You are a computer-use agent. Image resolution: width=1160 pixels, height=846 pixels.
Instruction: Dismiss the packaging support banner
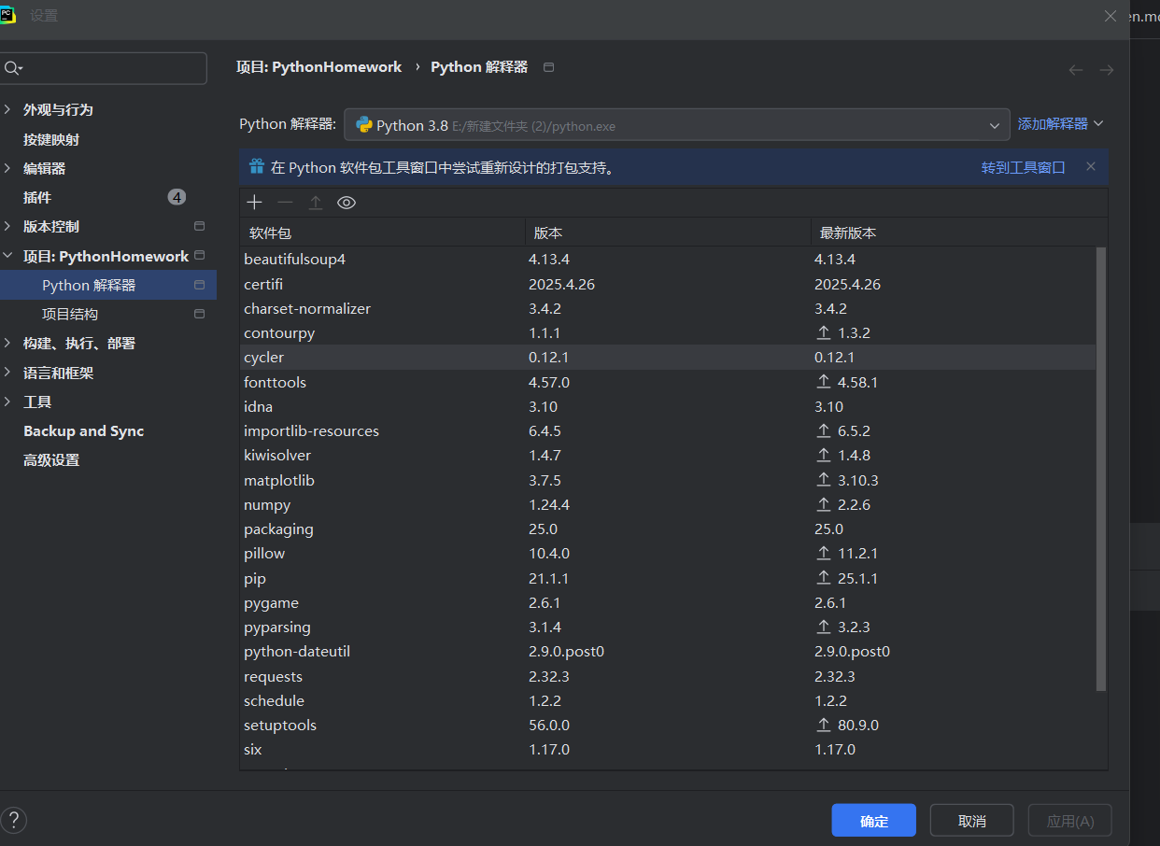1090,167
